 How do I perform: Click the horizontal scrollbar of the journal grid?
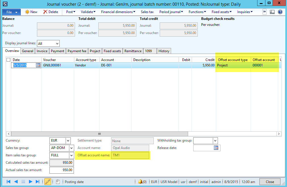click(x=99, y=134)
